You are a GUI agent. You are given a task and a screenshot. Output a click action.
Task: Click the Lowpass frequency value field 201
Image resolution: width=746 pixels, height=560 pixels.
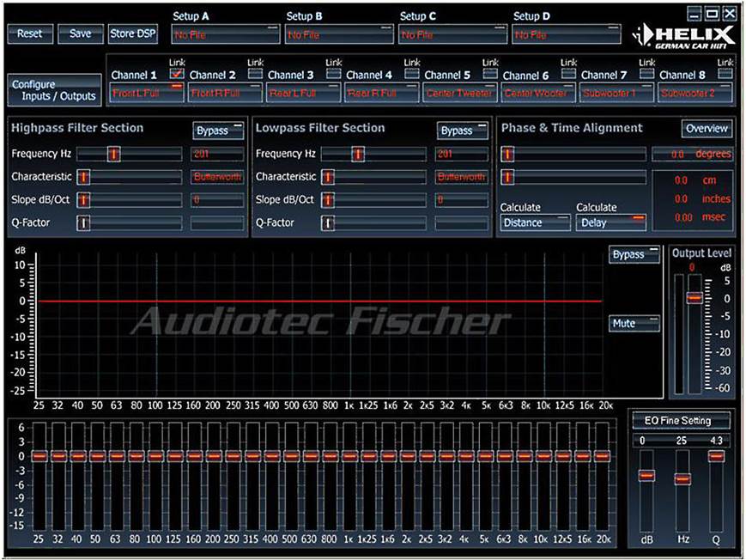coord(462,154)
